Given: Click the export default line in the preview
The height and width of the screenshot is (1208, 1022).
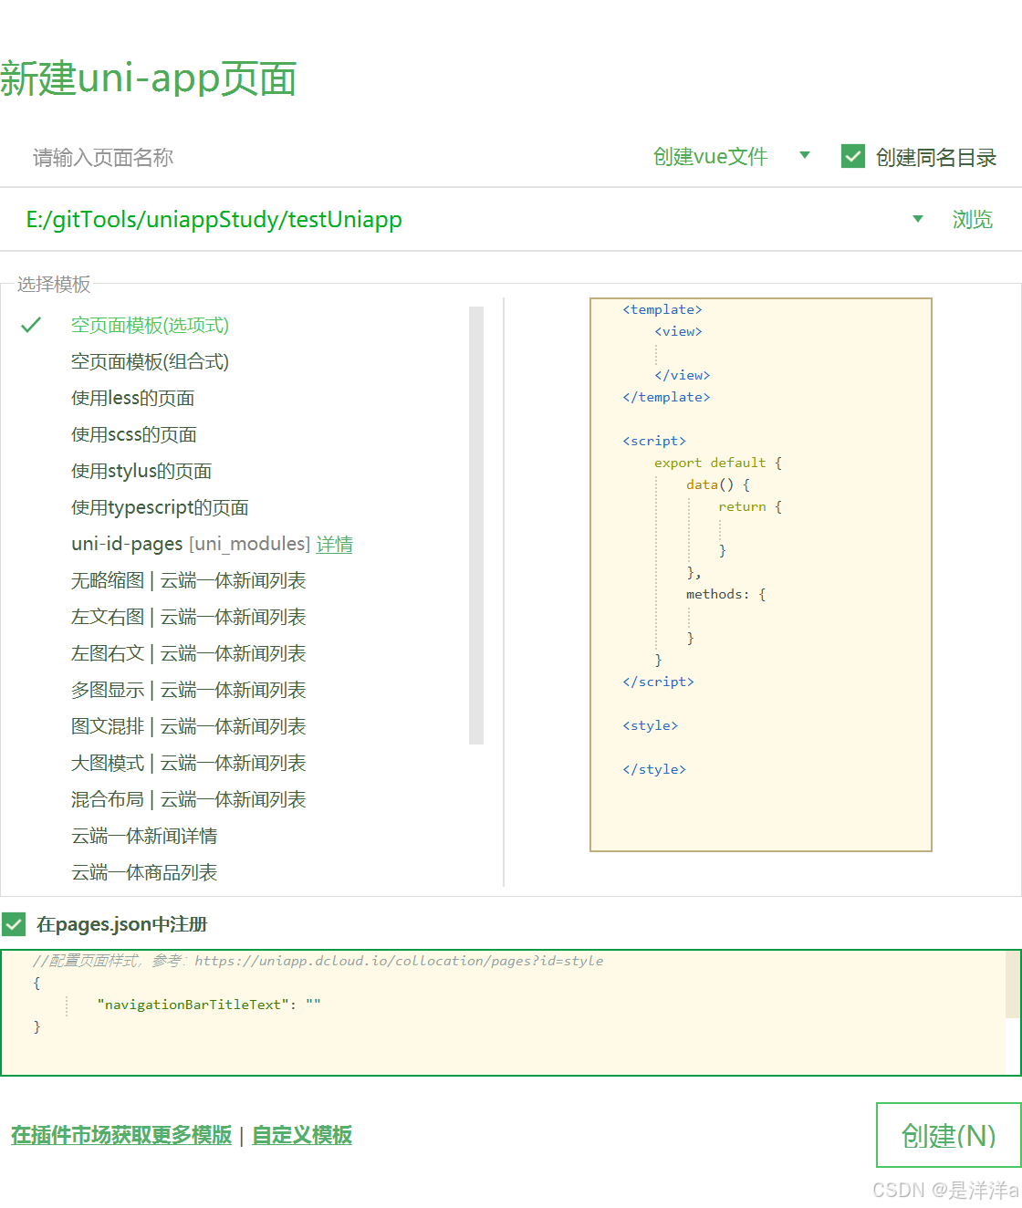Looking at the screenshot, I should tap(717, 463).
